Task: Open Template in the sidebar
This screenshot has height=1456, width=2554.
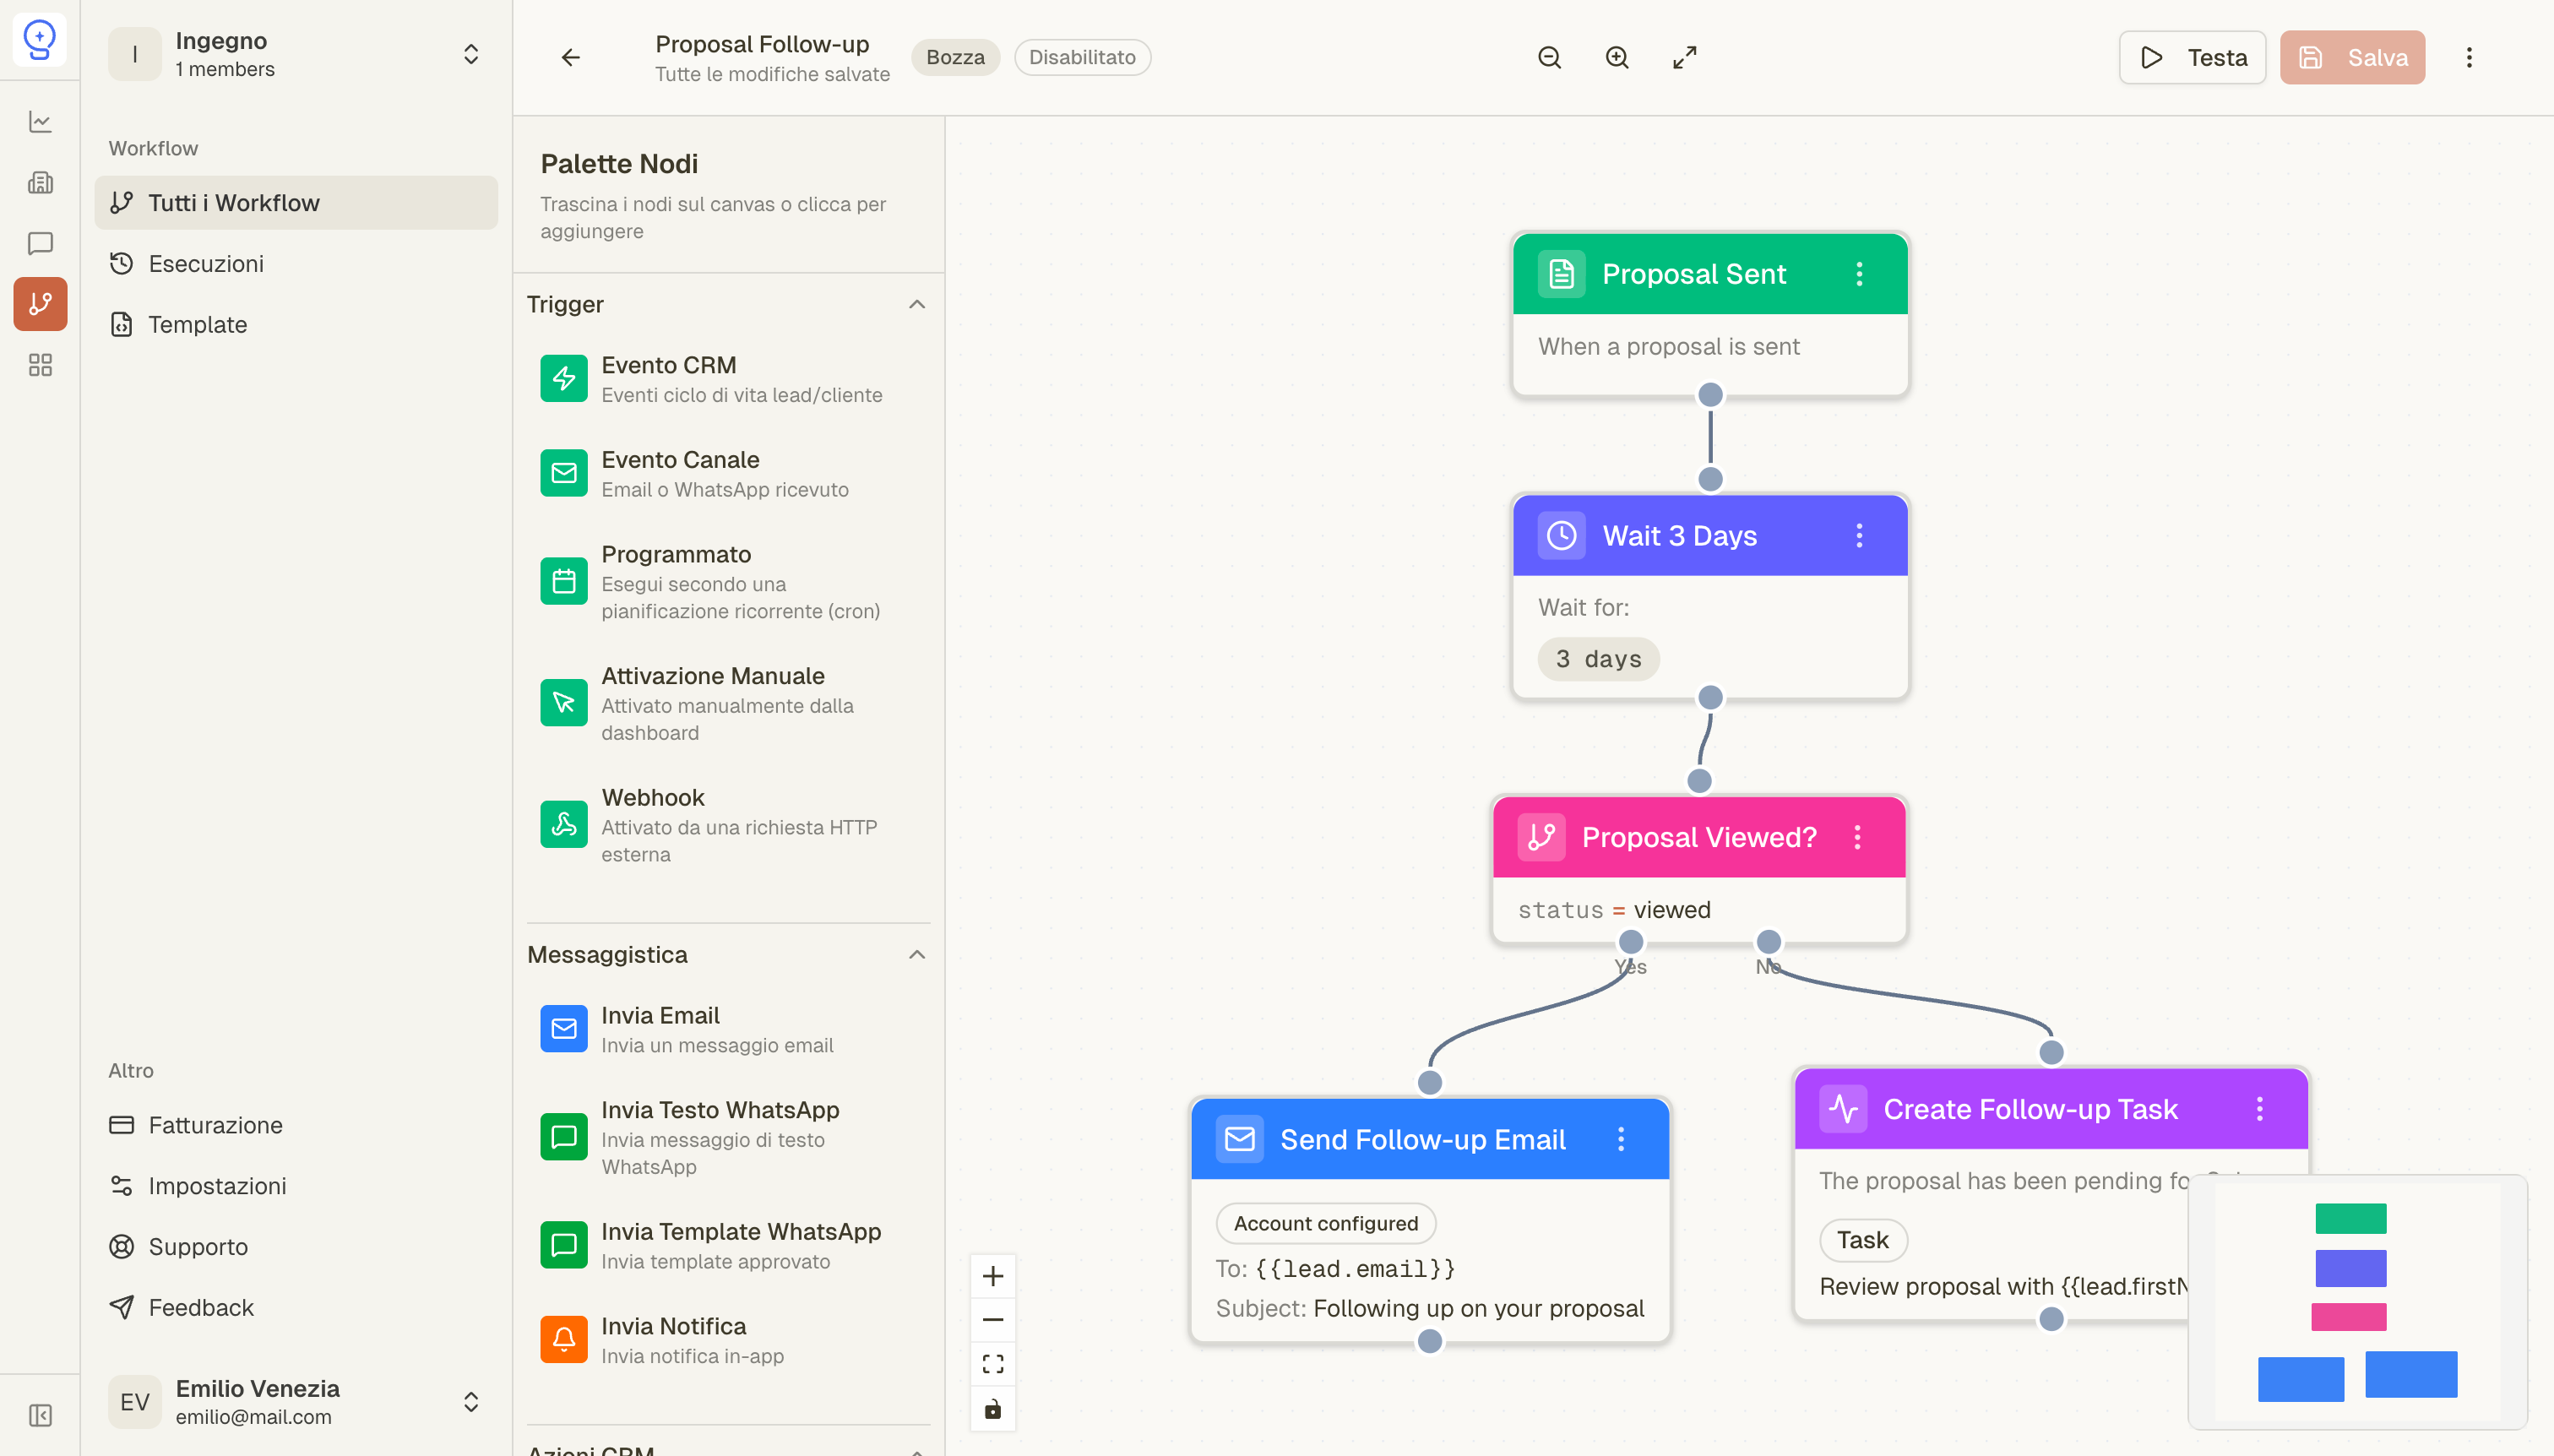Action: 197,325
